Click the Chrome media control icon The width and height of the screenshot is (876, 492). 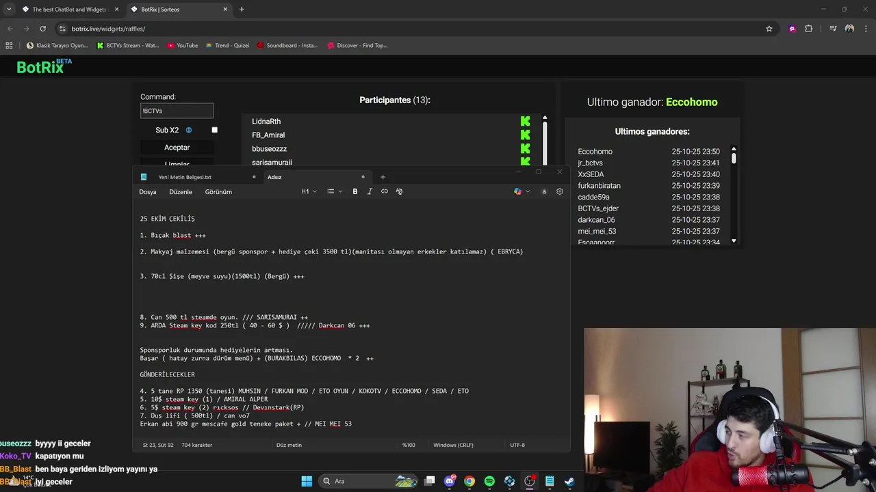(833, 29)
